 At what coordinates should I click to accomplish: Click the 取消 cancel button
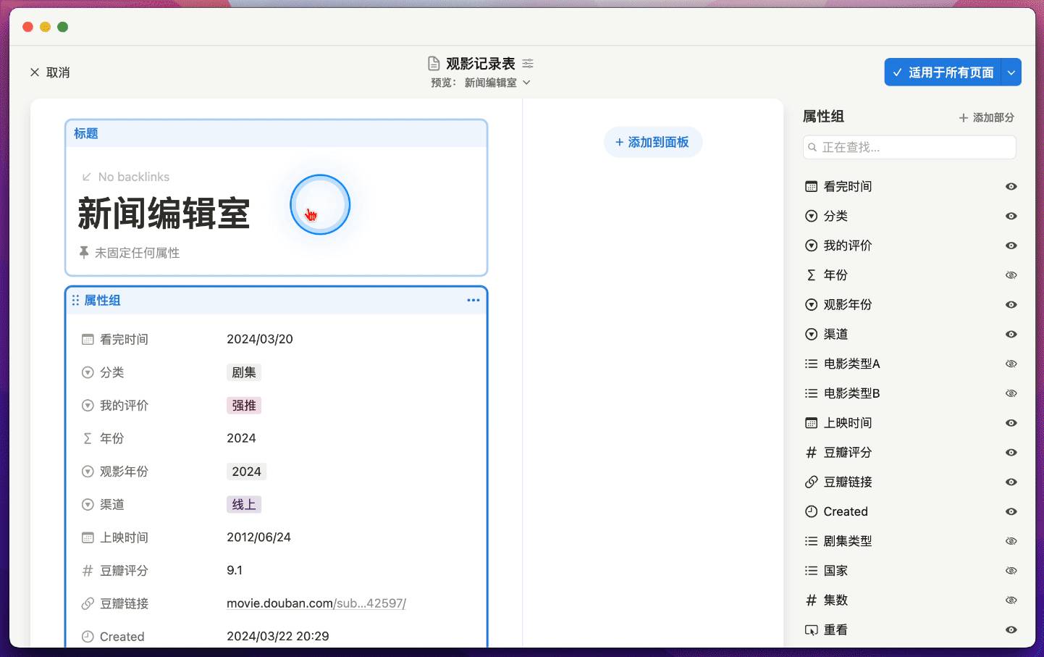50,72
